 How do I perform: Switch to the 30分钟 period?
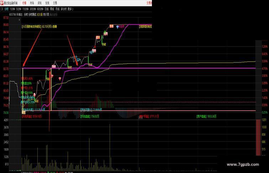pos(33,9)
